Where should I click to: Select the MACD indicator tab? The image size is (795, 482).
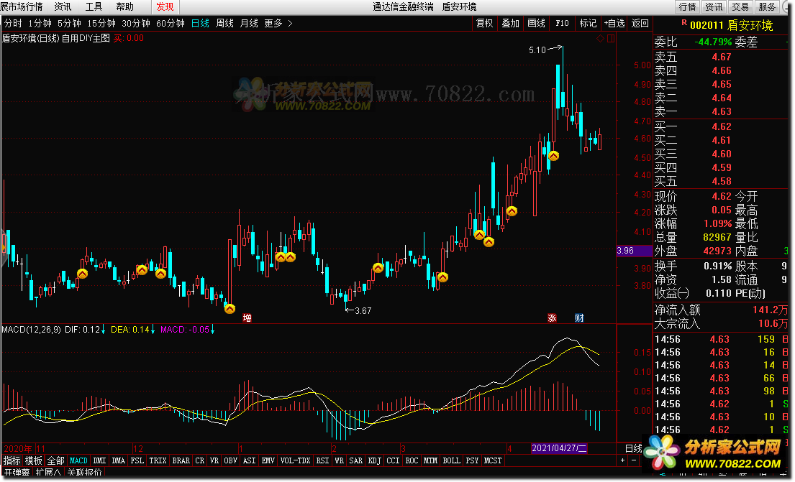pyautogui.click(x=78, y=460)
